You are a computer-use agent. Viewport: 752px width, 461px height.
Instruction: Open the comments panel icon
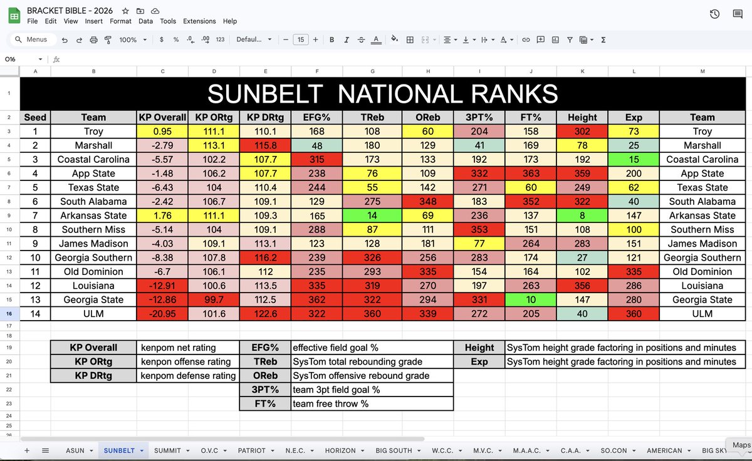738,14
